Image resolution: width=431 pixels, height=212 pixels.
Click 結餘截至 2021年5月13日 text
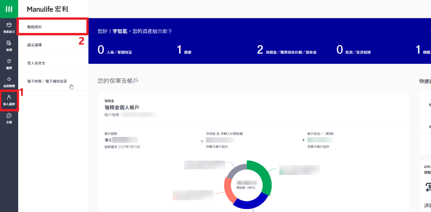[122, 147]
